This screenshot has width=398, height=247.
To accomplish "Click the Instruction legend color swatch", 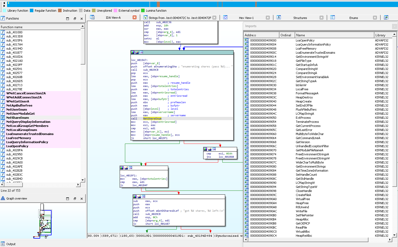I will tap(60, 11).
